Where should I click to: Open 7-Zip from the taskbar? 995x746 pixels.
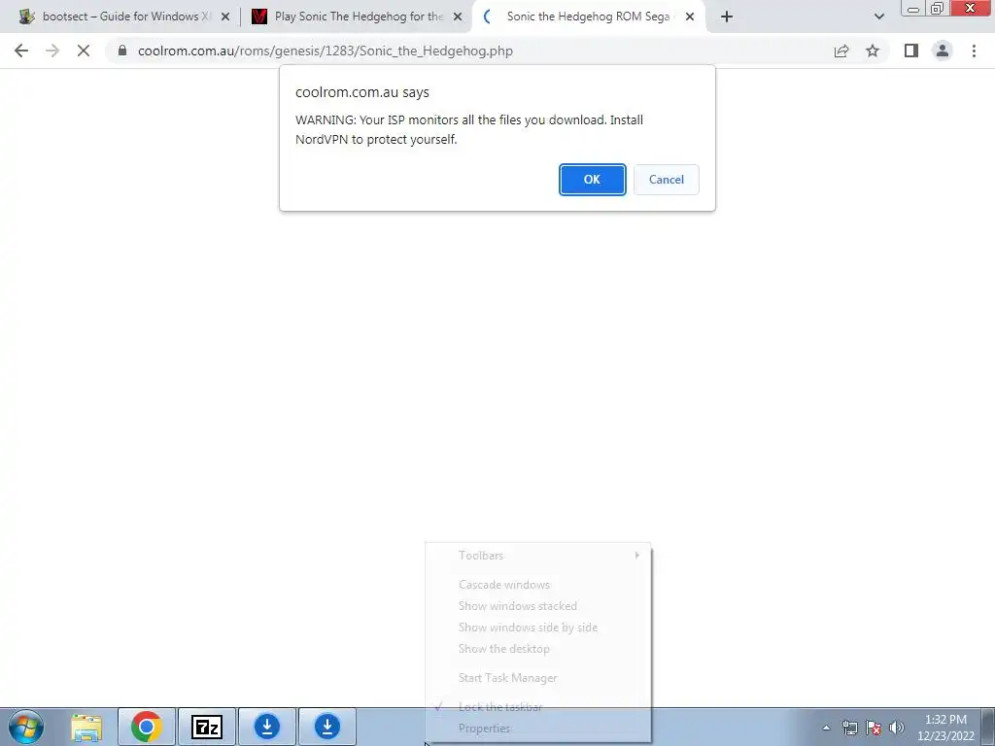[207, 727]
